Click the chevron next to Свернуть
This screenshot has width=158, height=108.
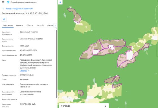click(29, 70)
